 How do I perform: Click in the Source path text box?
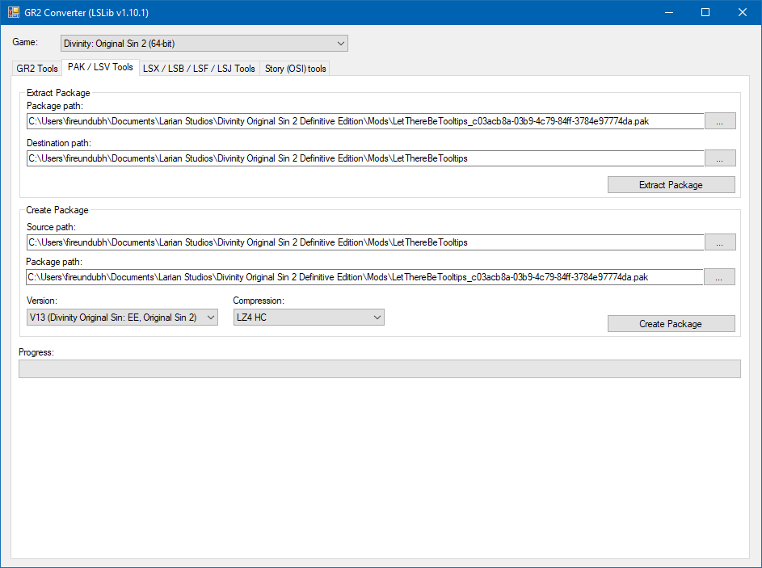click(x=364, y=242)
